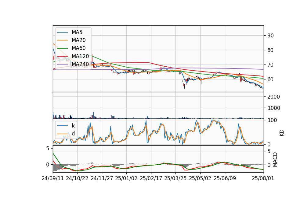The image size is (293, 210).
Task: Click the KD axis title
Action: point(282,133)
